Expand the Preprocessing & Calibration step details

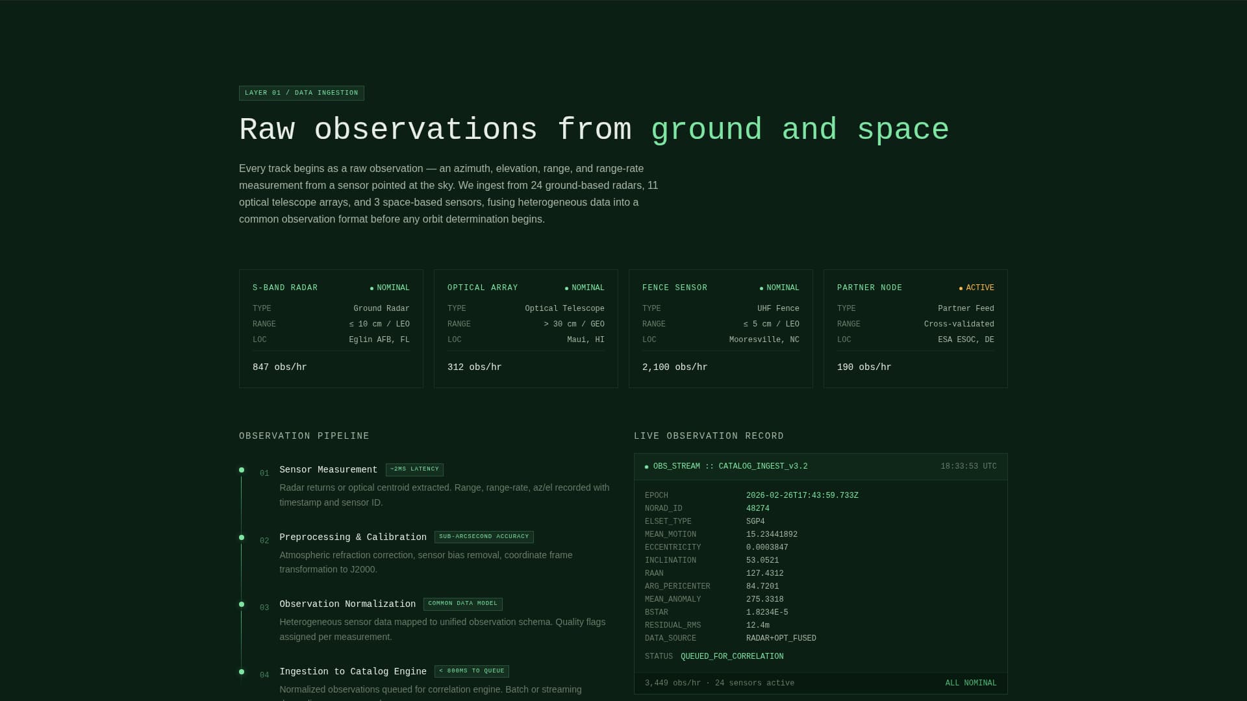point(353,537)
